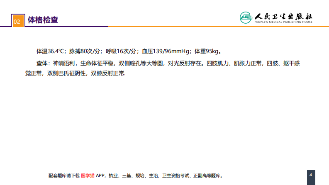
Task: Click the footer text 配套题库请下载
Action: pos(64,176)
